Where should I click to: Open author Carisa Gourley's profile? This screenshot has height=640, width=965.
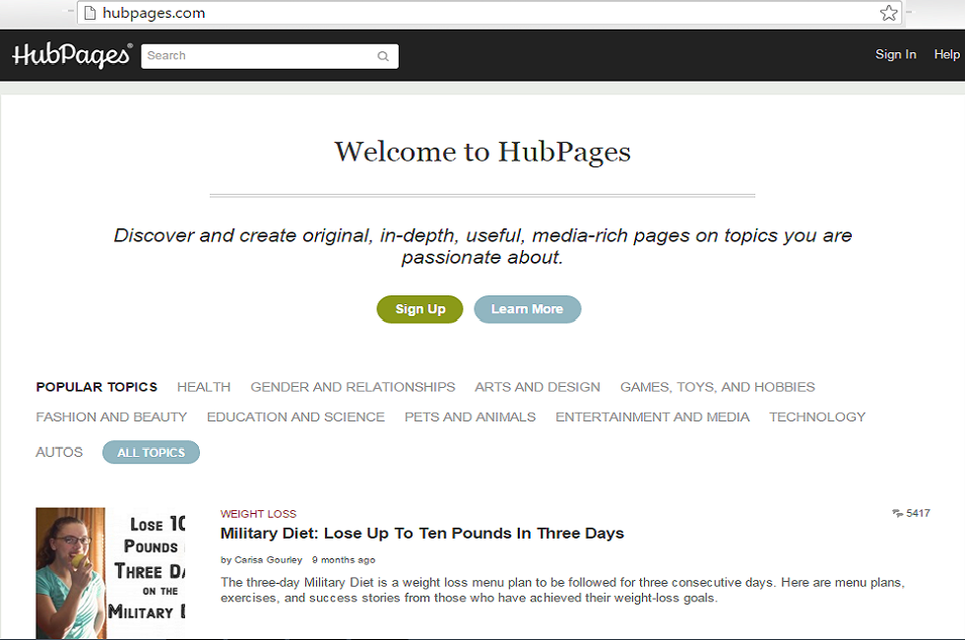click(x=268, y=560)
